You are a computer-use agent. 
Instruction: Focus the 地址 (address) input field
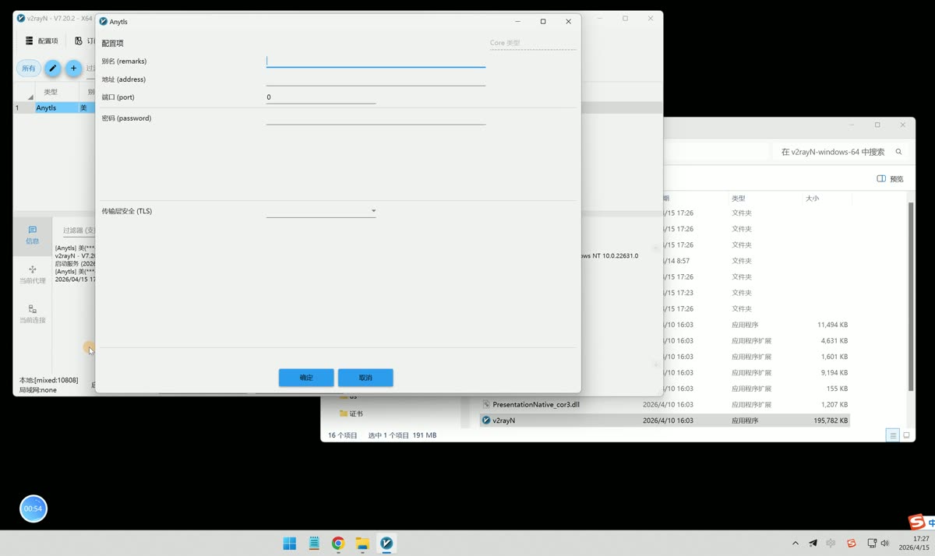coord(376,79)
